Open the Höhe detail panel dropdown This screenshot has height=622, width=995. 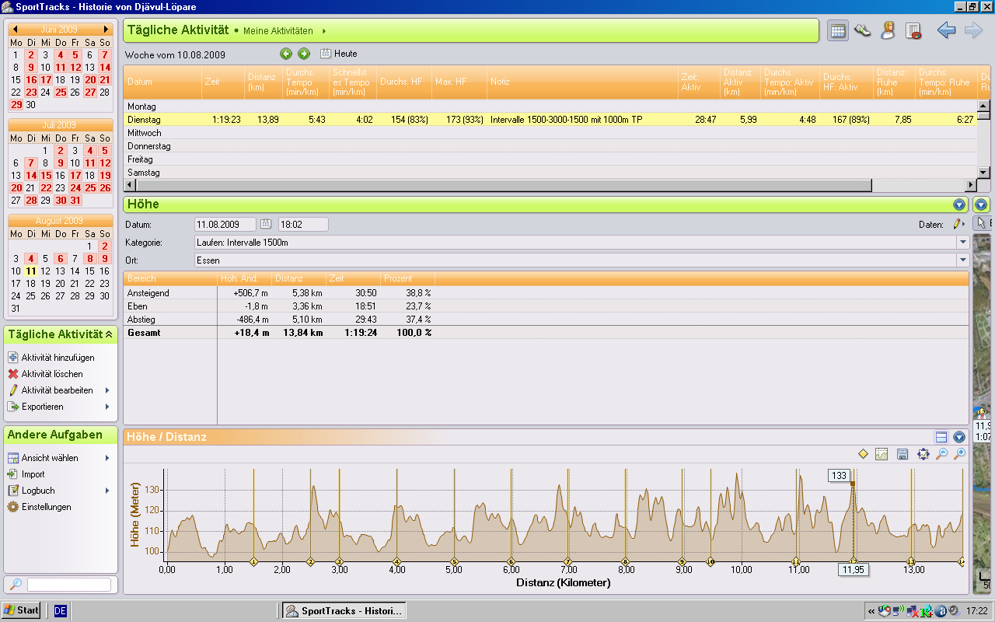point(959,204)
